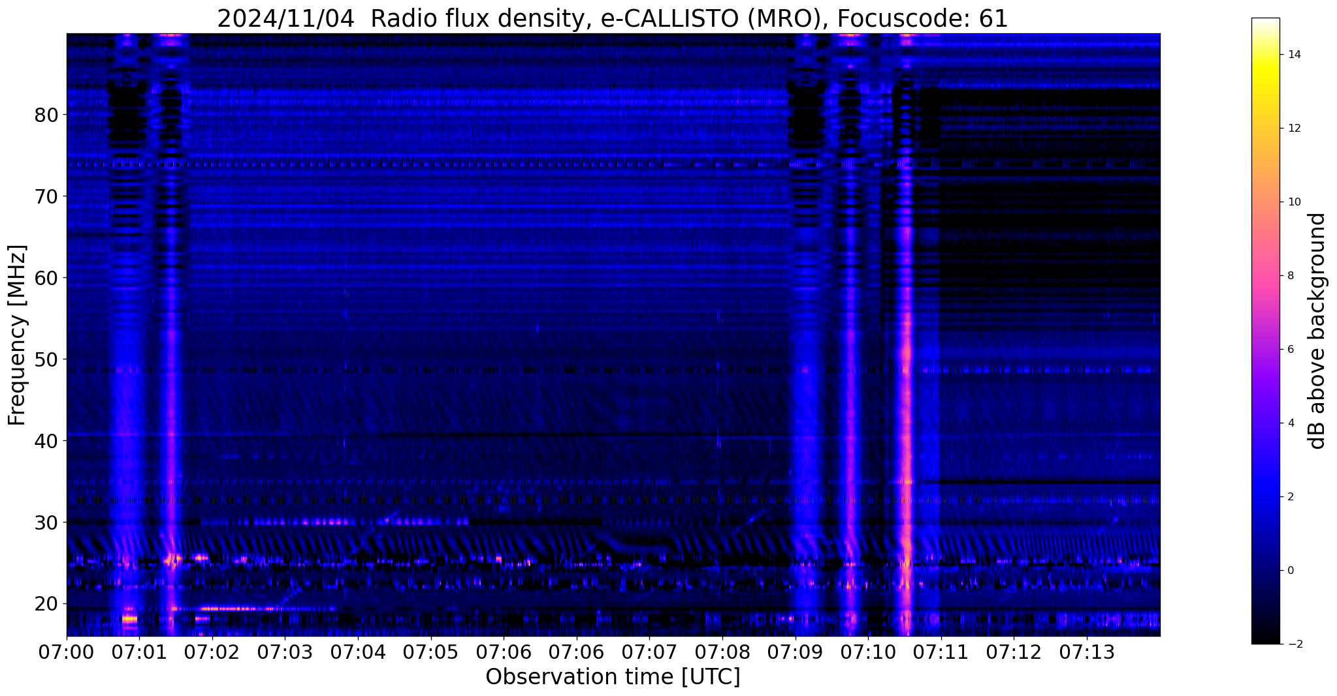Click the 07:05 time tick label
The image size is (1337, 696).
tap(430, 652)
